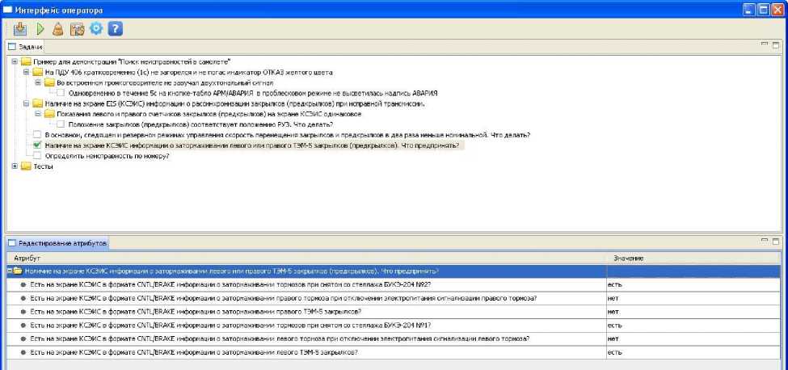Collapse 'Наличие на экране EIS (КСЭИС)' node
Image resolution: width=788 pixels, height=370 pixels.
26,104
